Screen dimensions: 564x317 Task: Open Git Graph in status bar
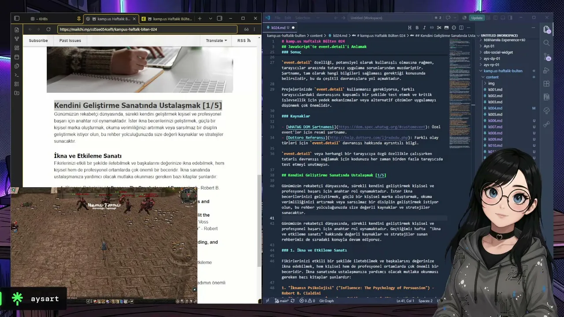[327, 301]
